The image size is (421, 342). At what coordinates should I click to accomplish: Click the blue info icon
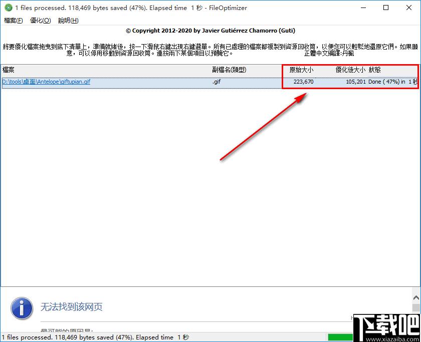pyautogui.click(x=22, y=308)
